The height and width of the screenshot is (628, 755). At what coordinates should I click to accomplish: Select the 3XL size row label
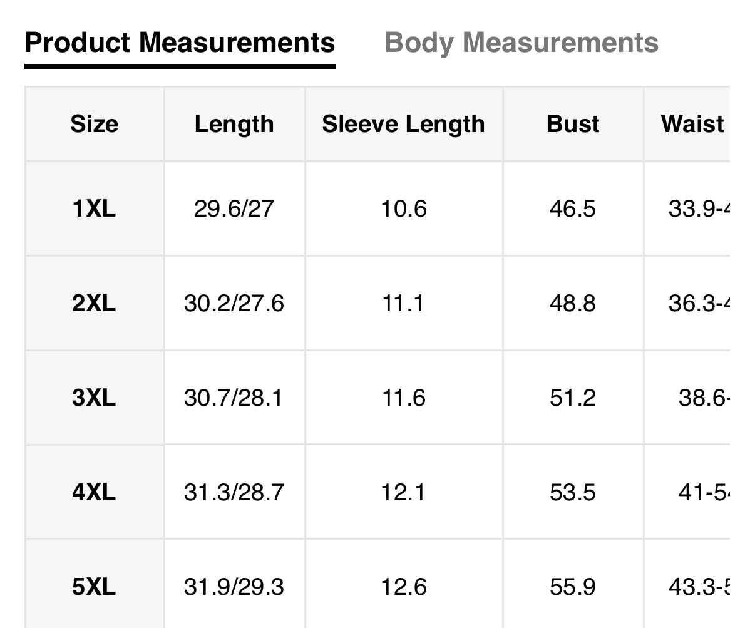point(94,398)
